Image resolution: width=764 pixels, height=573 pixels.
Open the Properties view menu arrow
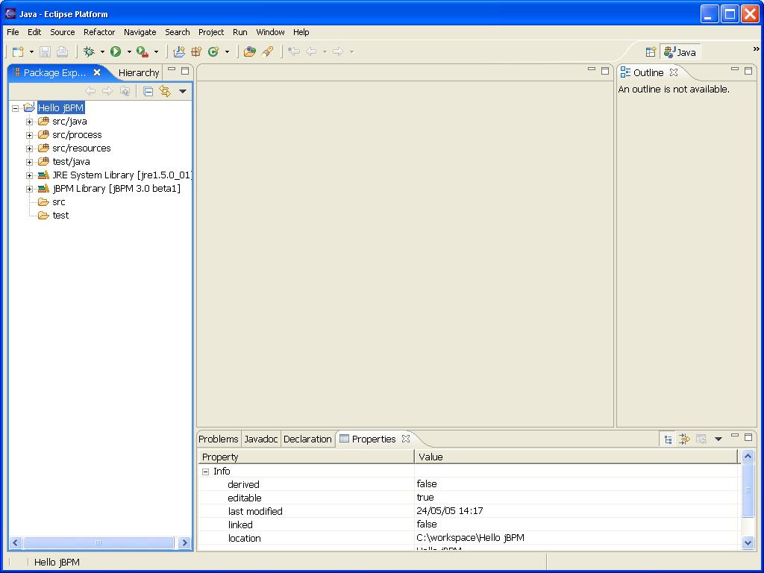pos(718,439)
